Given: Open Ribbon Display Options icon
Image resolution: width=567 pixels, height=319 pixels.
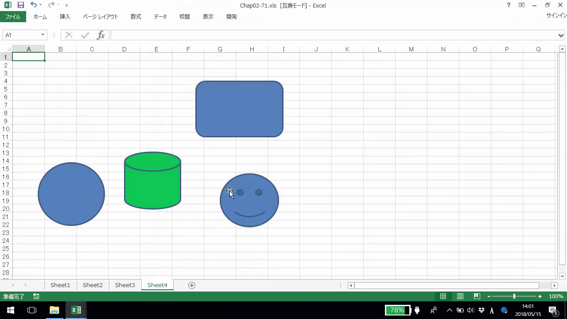Looking at the screenshot, I should 522,5.
